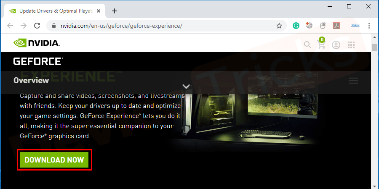Image resolution: width=379 pixels, height=189 pixels.
Task: Open the NVIDIA site search
Action: [307, 45]
